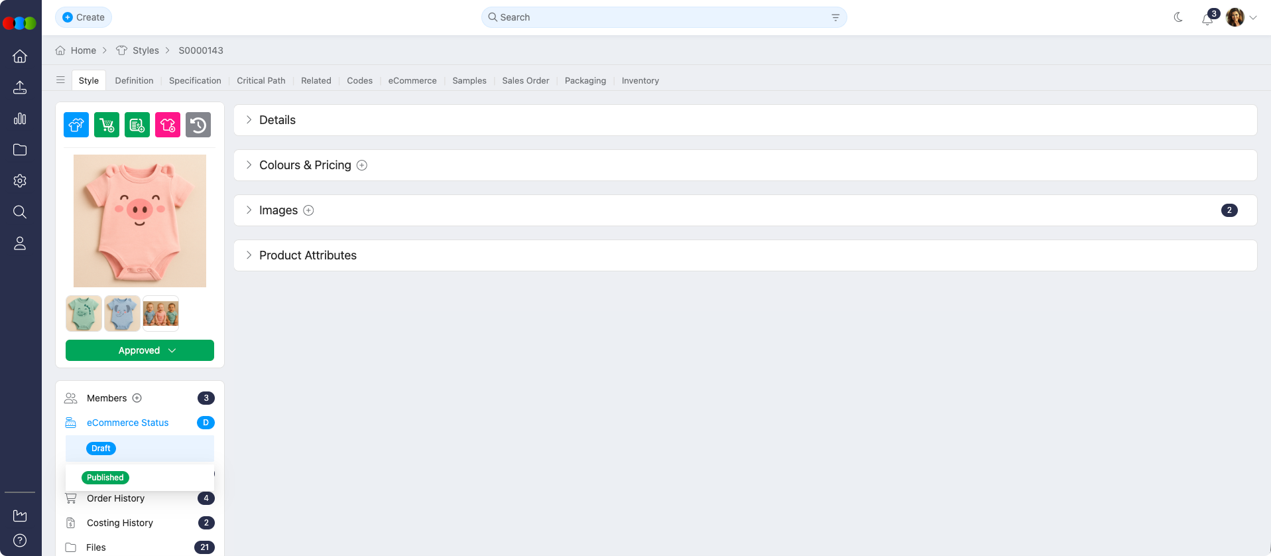Viewport: 1271px width, 556px height.
Task: Open search filter options icon
Action: 835,17
